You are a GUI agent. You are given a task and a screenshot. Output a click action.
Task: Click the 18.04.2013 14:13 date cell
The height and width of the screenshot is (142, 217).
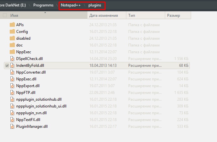click(103, 66)
